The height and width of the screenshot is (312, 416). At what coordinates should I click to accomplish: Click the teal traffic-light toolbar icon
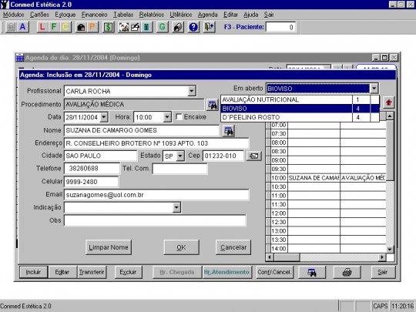point(146,27)
